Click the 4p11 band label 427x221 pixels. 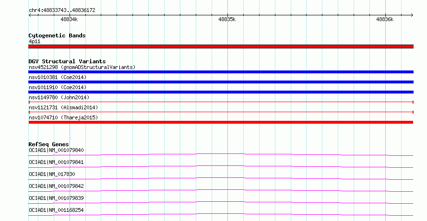point(35,41)
